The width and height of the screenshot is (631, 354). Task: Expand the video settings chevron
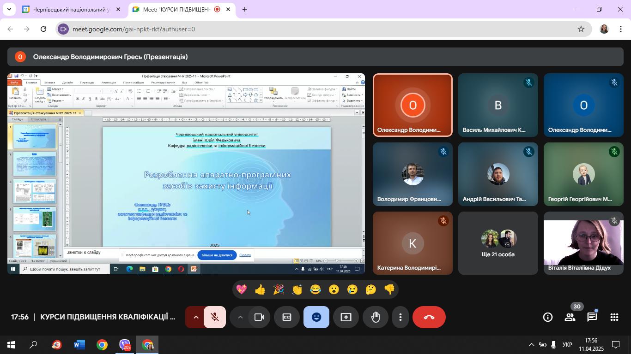[240, 317]
